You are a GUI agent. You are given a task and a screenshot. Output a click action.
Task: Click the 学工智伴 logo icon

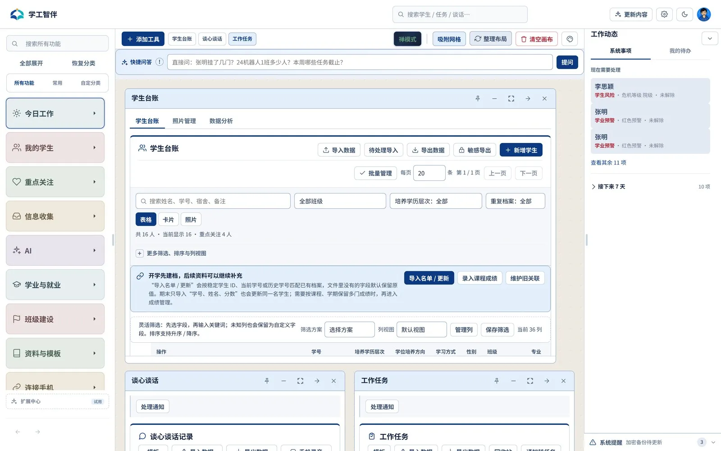click(x=17, y=14)
